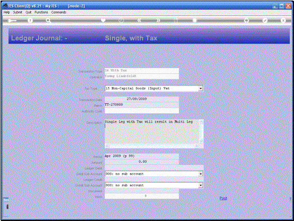This screenshot has width=294, height=221.
Task: Click the Post link
Action: (223, 198)
